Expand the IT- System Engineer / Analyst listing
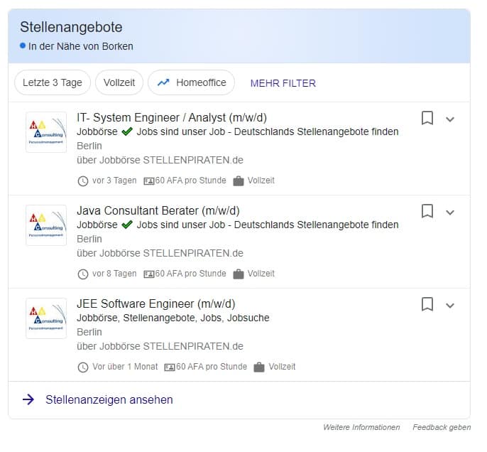 click(450, 119)
